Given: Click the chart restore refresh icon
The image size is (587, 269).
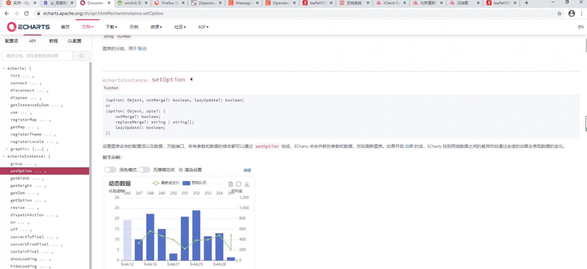Looking at the screenshot, I should [239, 184].
